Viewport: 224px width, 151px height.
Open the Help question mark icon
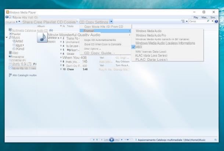[x=216, y=22]
